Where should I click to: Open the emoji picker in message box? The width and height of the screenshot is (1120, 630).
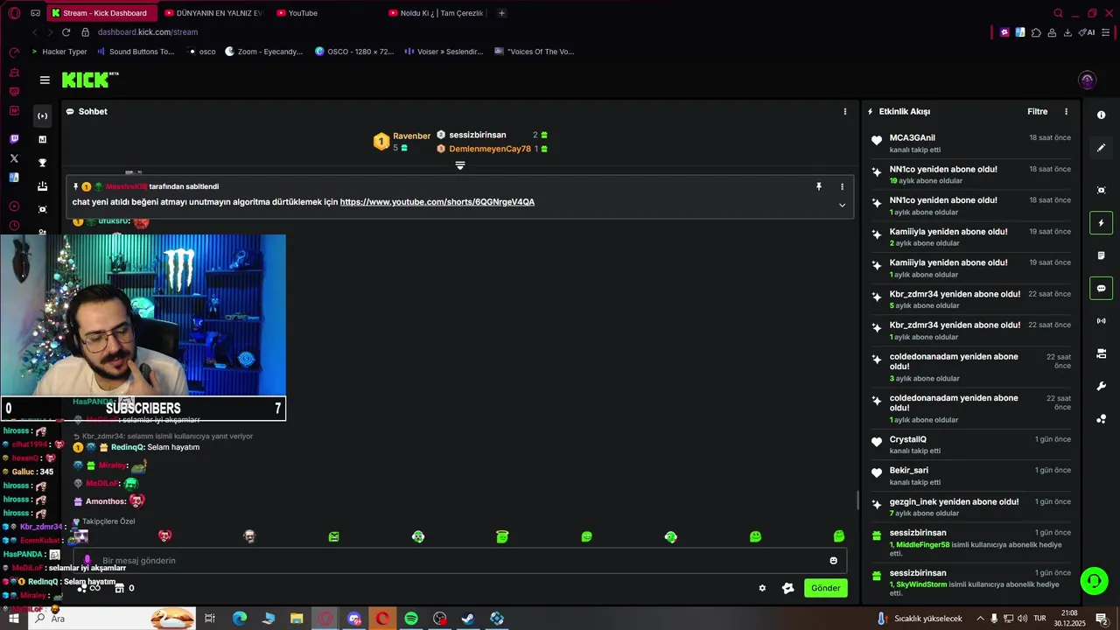[833, 561]
